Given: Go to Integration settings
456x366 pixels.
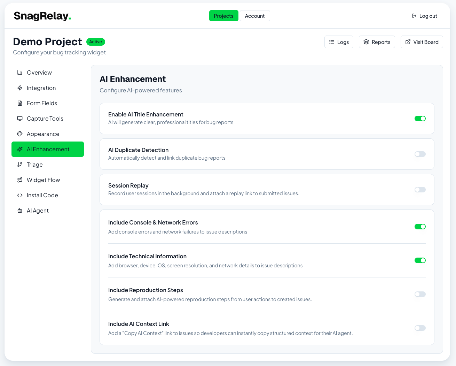Looking at the screenshot, I should pyautogui.click(x=48, y=88).
